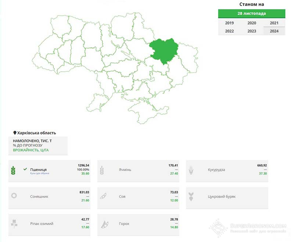Click the soybean icon beside Соя
294x242 pixels.
click(103, 196)
